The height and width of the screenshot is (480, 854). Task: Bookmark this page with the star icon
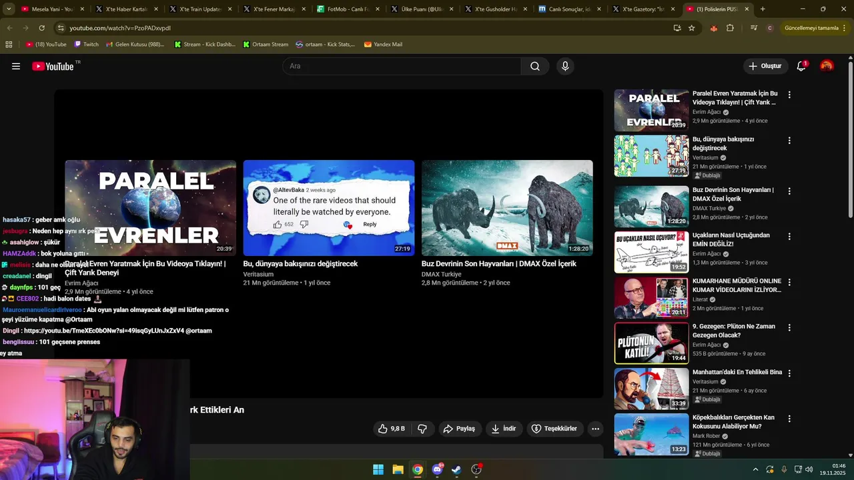(x=692, y=28)
